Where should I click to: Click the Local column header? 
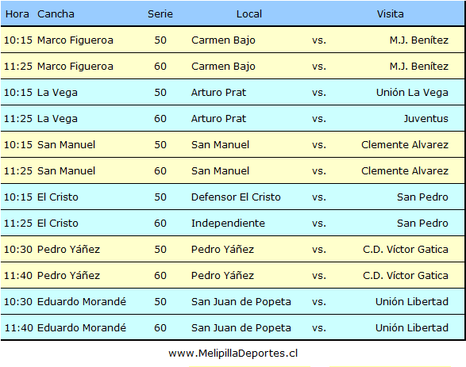click(x=249, y=14)
